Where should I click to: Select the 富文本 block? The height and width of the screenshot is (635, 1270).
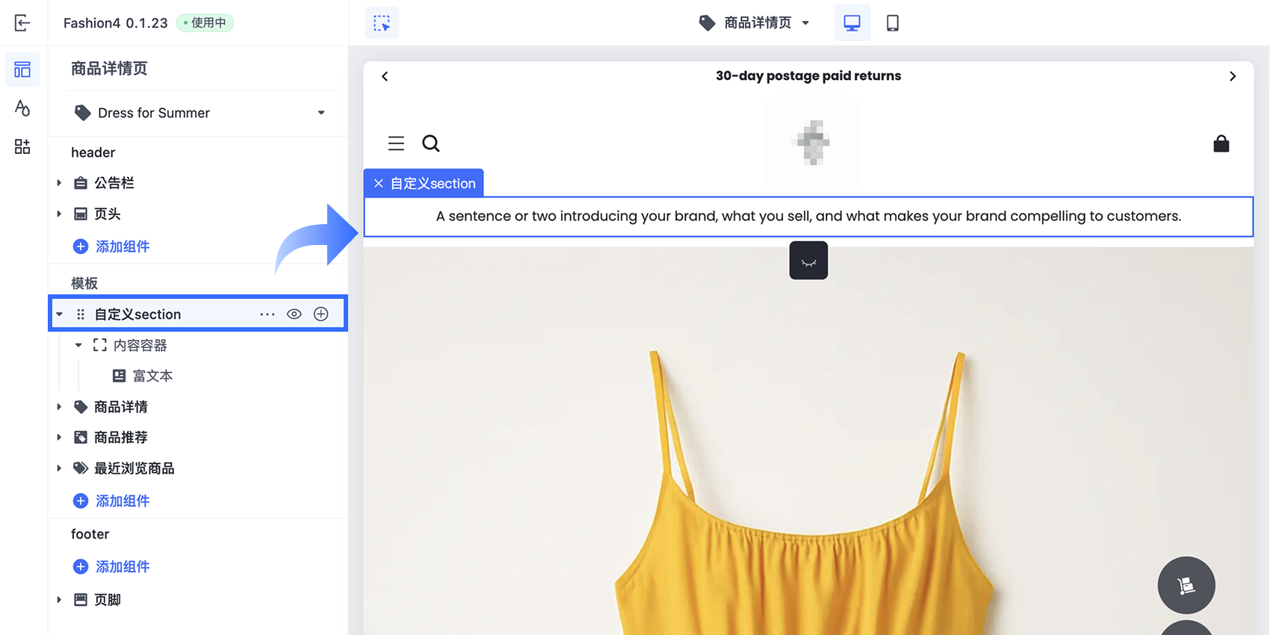point(198,376)
